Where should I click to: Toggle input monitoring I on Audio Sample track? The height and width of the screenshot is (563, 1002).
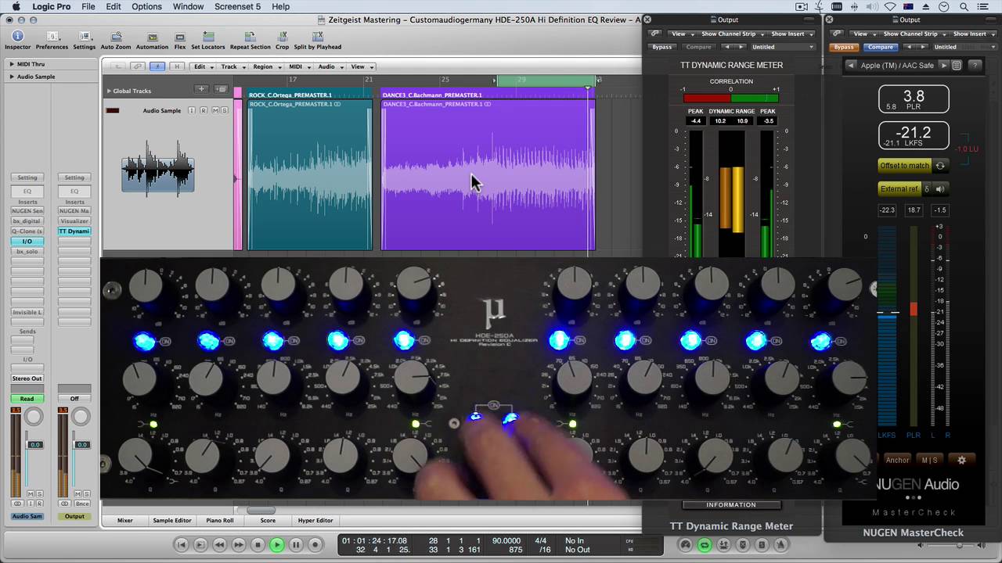[x=191, y=110]
